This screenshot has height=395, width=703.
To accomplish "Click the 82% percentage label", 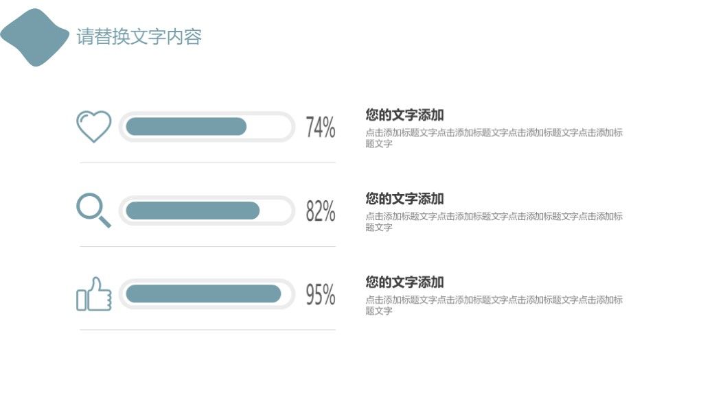I will pos(320,211).
